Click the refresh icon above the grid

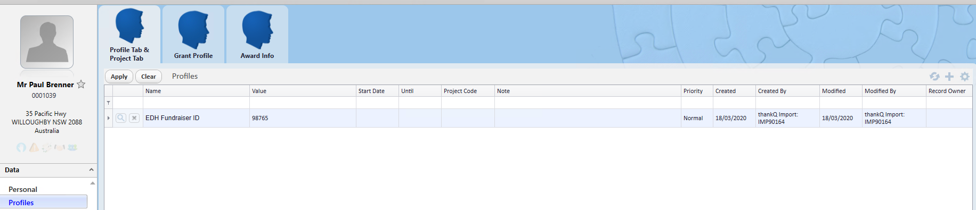[934, 77]
